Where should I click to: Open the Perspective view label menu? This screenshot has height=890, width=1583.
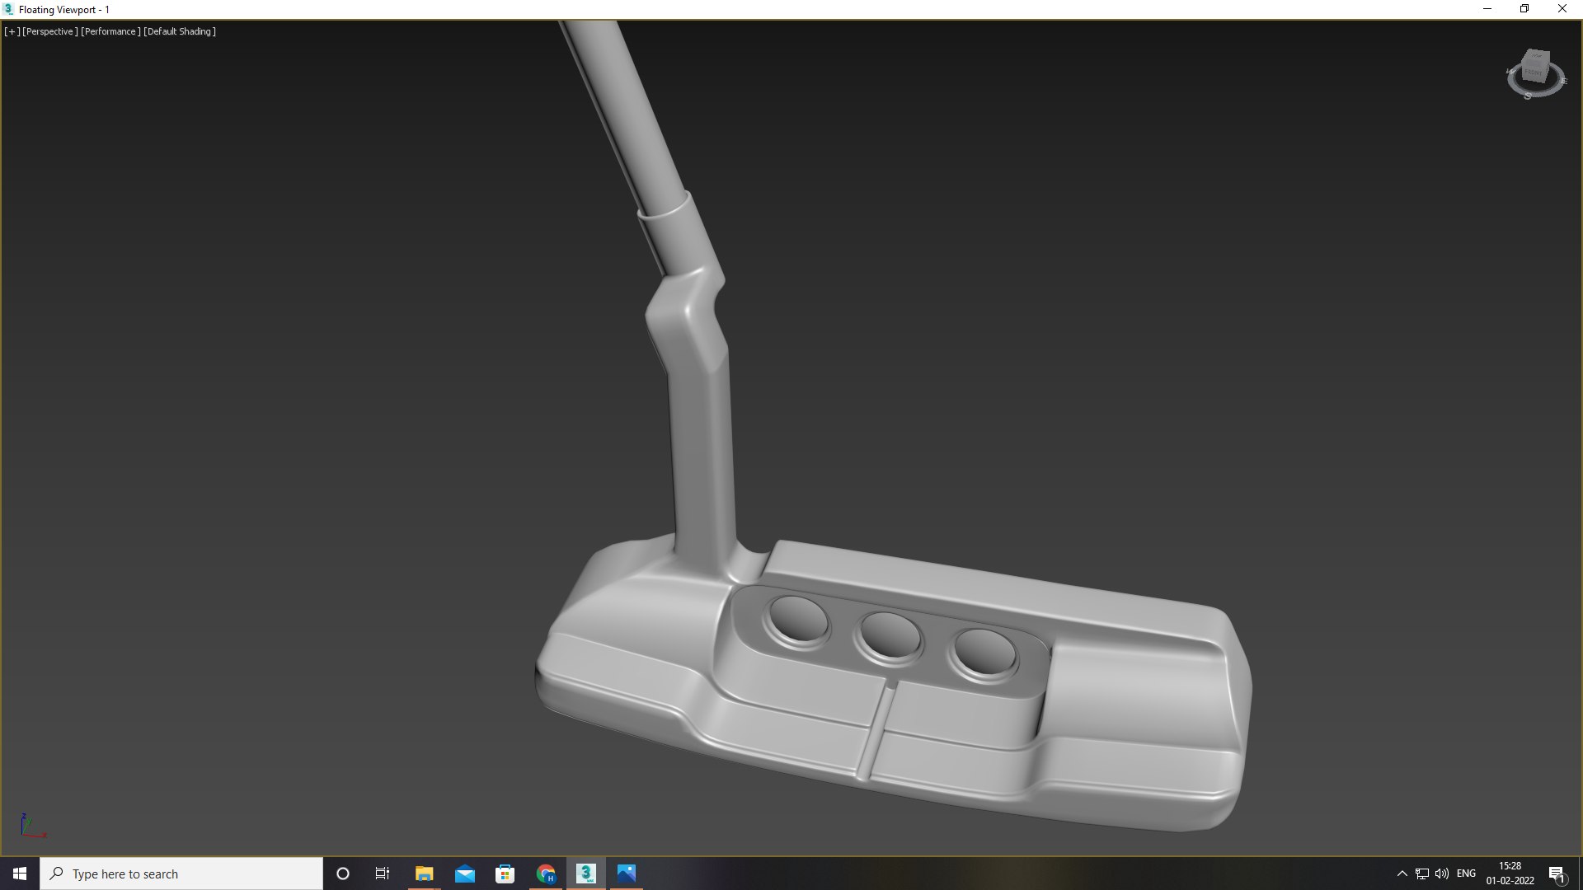(x=50, y=31)
